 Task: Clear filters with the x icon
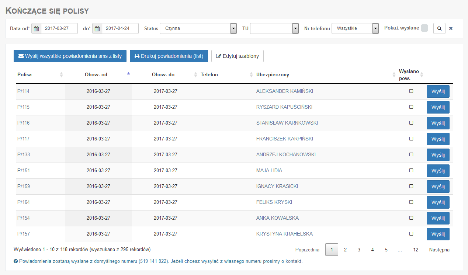pos(451,28)
